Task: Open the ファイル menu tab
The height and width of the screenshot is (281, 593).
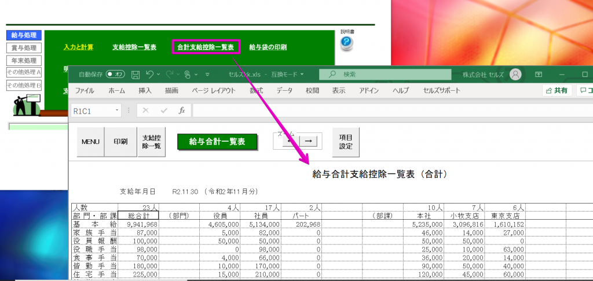Action: (x=85, y=91)
